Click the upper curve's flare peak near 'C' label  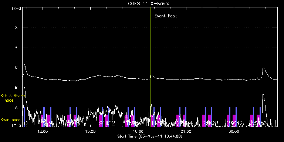pos(25,65)
